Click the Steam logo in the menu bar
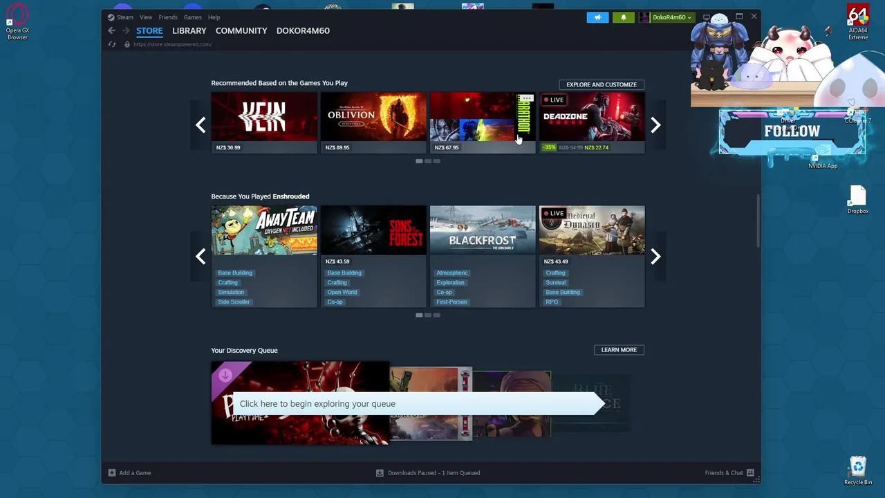885x498 pixels. click(x=111, y=17)
